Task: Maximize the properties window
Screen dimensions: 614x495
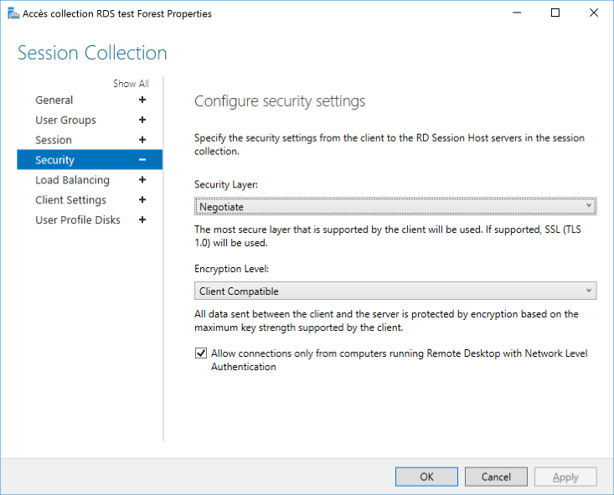Action: [x=555, y=13]
